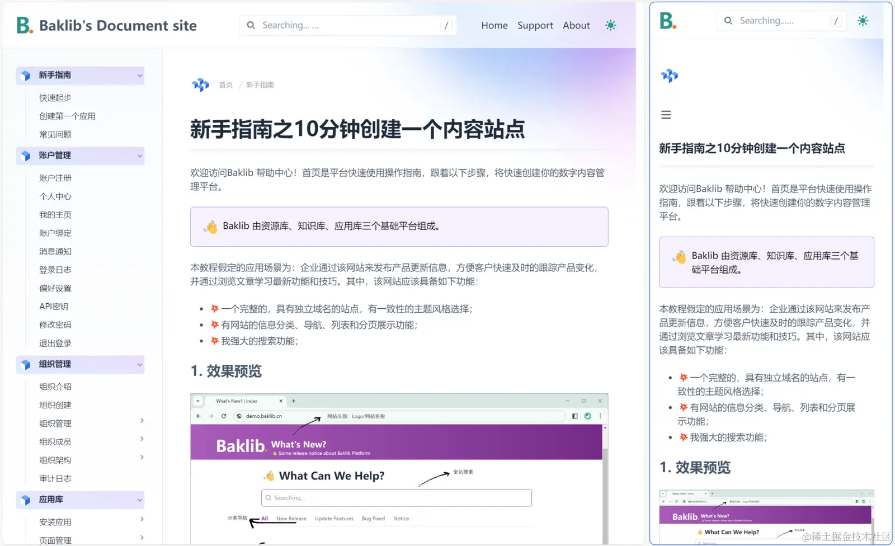Open 偏好设置 sidebar entry

(55, 288)
